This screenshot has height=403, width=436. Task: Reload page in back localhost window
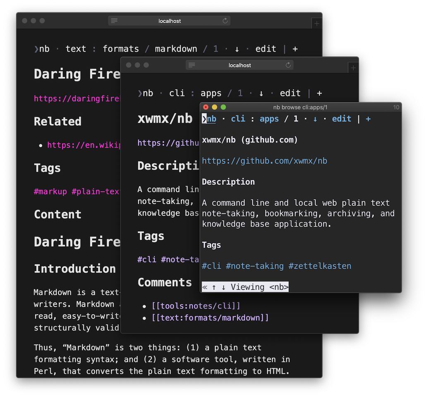click(x=225, y=21)
